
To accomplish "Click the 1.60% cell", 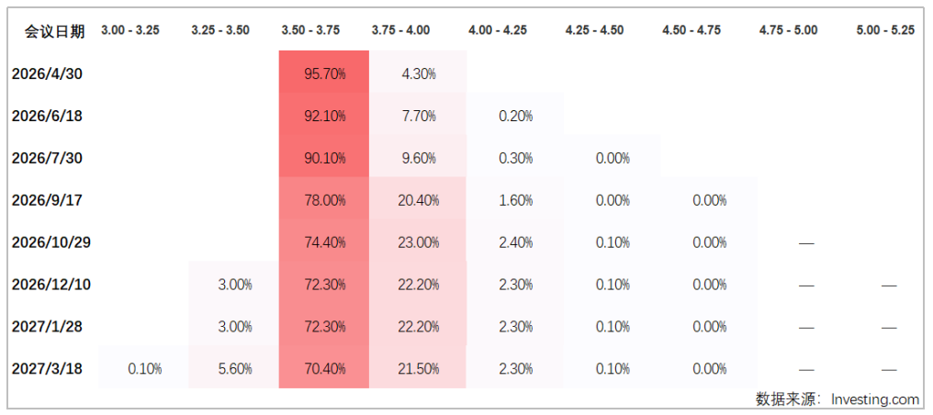I will (516, 200).
